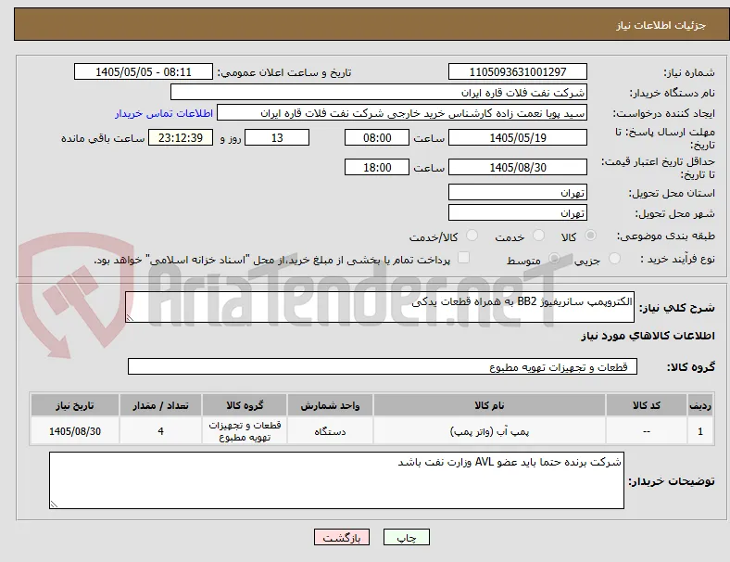730x562 pixels.
Task: Click the شرح کلي نياز label
Action: (x=676, y=308)
